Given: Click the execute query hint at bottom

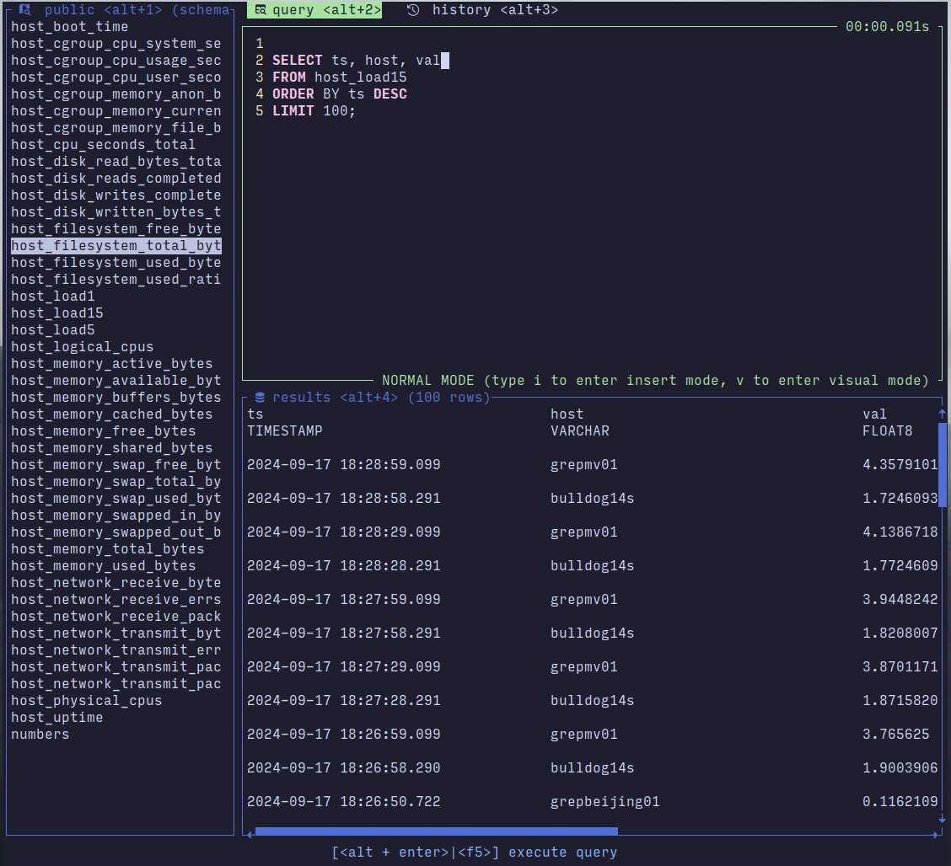Looking at the screenshot, I should (x=475, y=852).
